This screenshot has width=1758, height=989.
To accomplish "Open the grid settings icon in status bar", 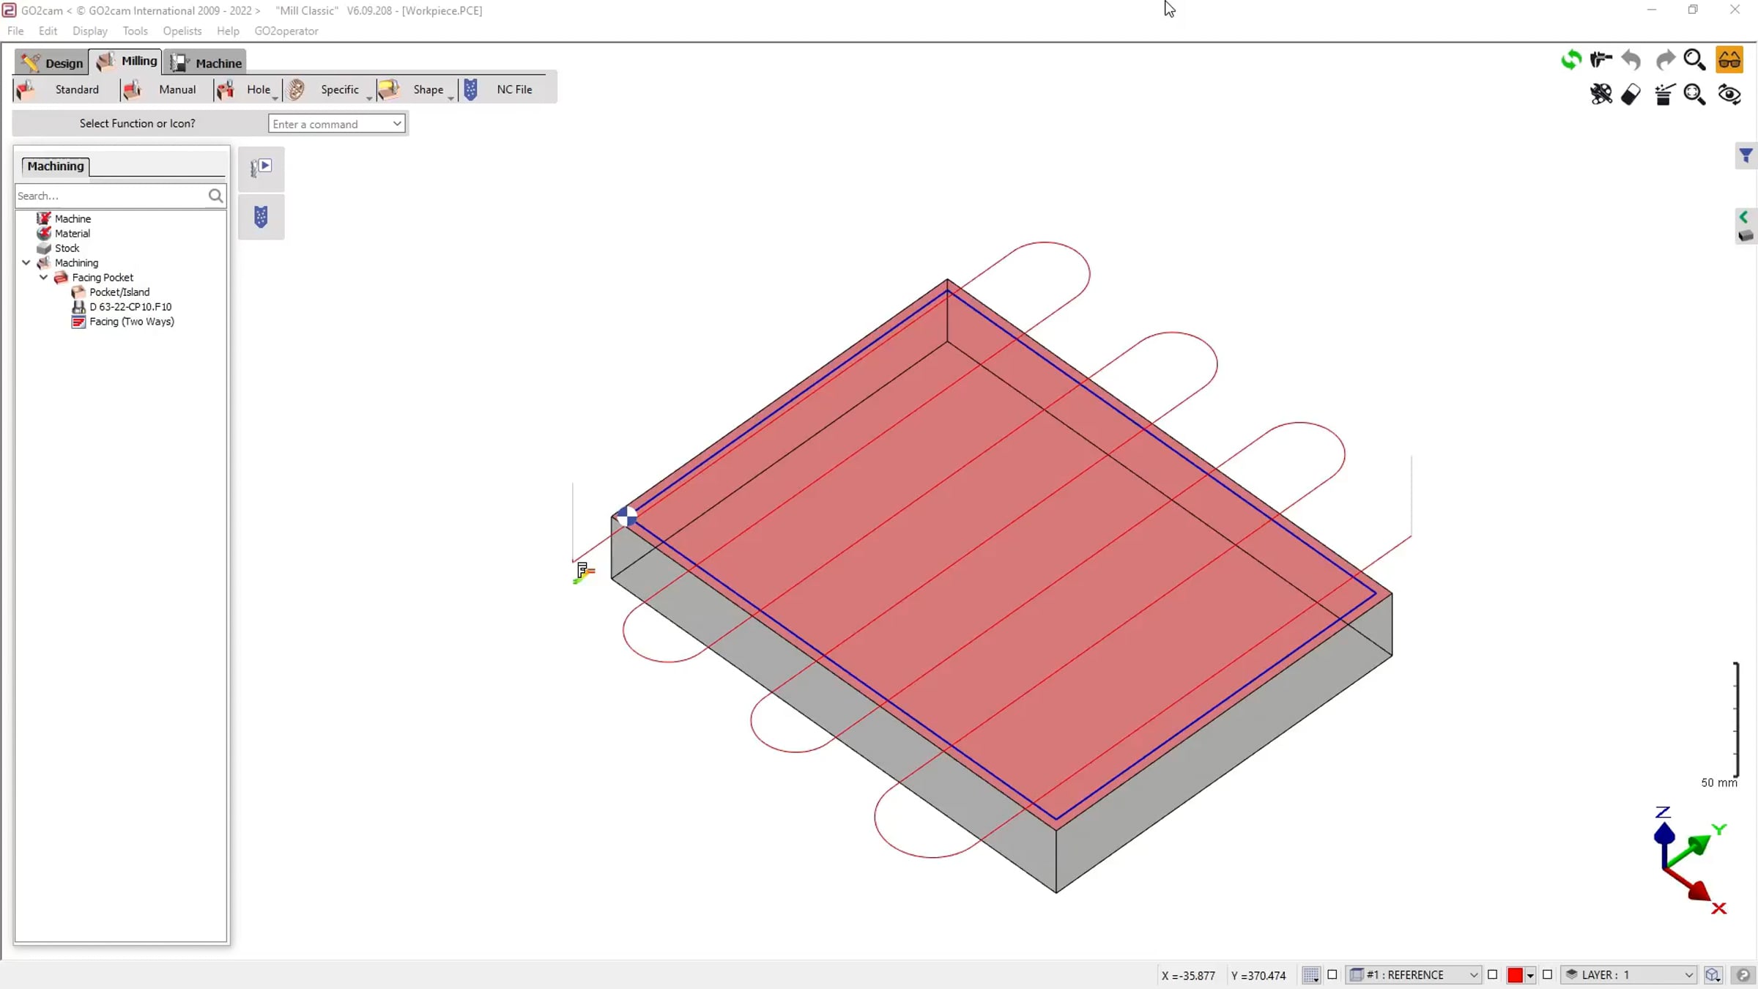I will coord(1311,974).
